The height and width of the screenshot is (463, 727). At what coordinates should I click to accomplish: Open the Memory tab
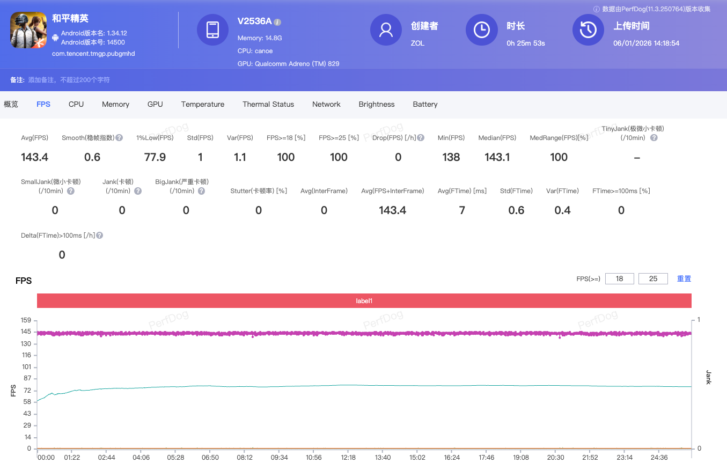pyautogui.click(x=115, y=104)
